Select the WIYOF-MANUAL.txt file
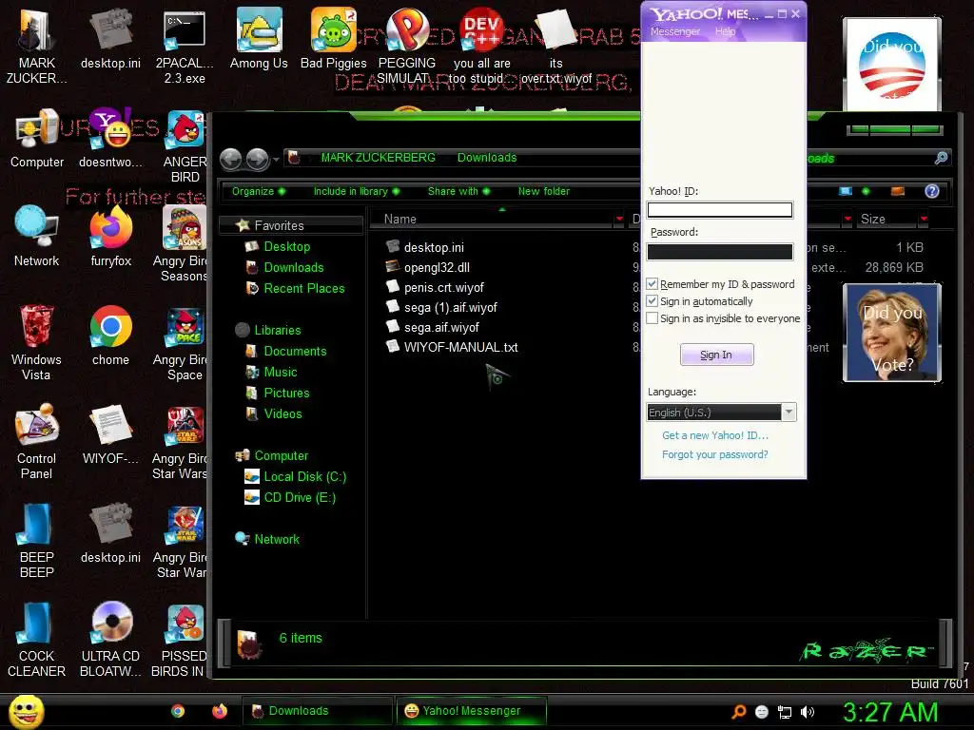This screenshot has width=974, height=730. (x=460, y=347)
